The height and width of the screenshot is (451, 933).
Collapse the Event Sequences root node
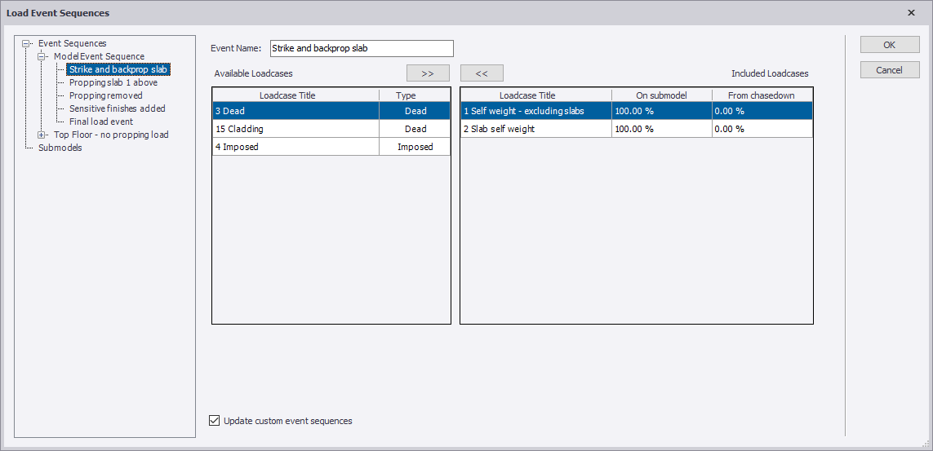pos(27,44)
